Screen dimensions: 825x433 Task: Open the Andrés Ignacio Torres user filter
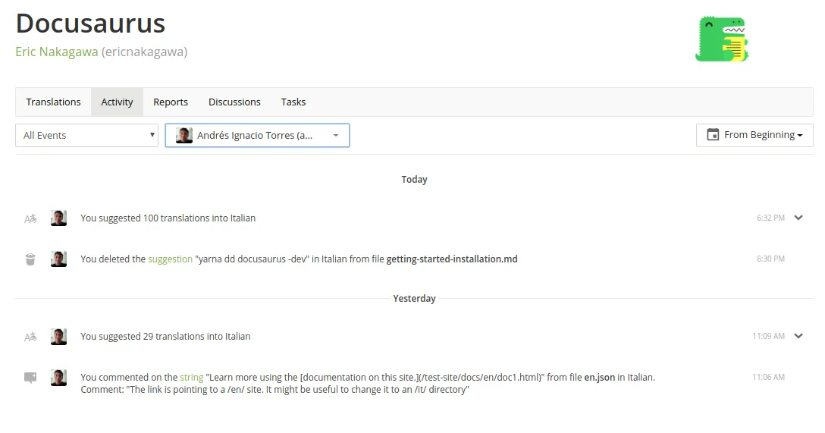pos(257,135)
